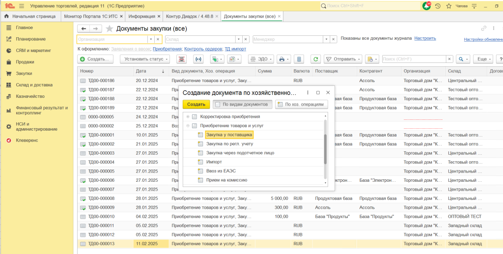The width and height of the screenshot is (503, 254).
Task: Click the data collection terminal icon
Action: point(198,59)
